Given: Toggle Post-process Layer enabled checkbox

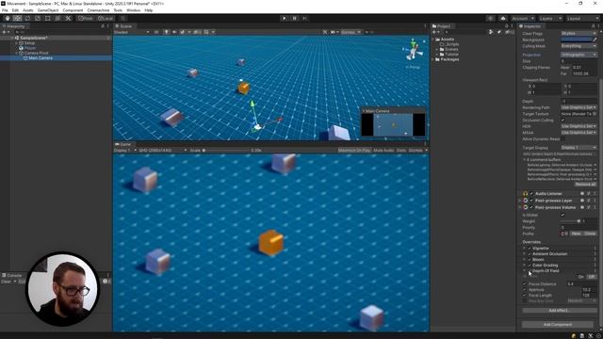Looking at the screenshot, I should coord(531,201).
